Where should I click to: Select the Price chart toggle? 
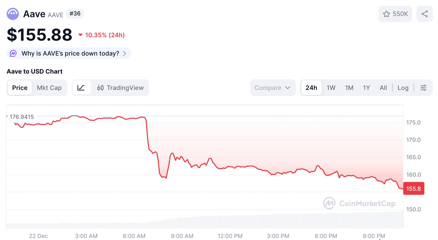coord(20,88)
